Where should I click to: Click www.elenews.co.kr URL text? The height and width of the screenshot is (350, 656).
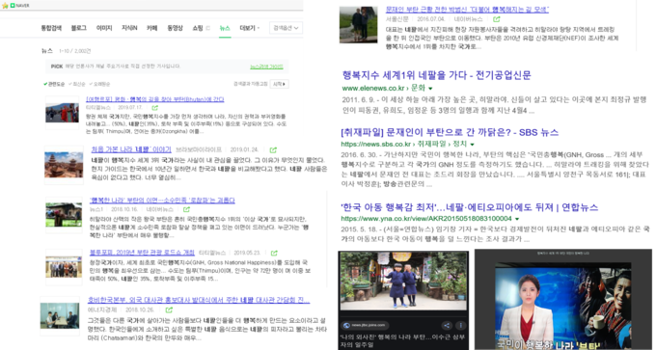373,89
